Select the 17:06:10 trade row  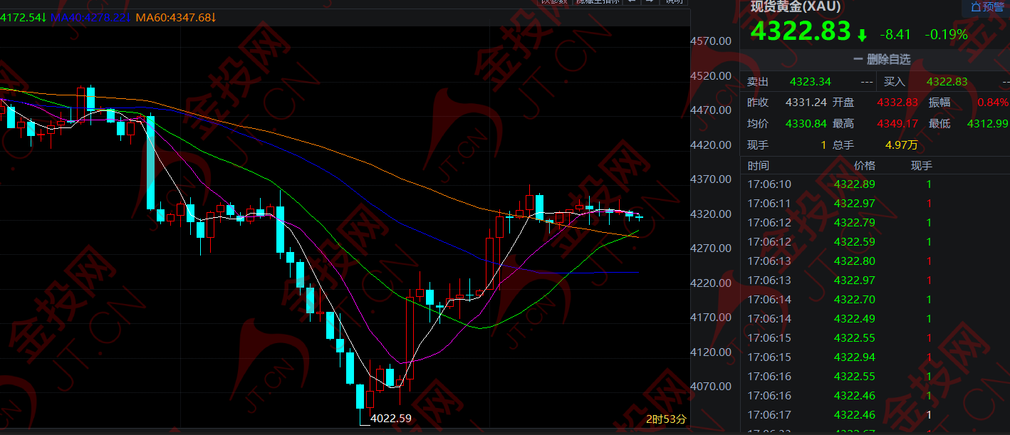point(875,184)
